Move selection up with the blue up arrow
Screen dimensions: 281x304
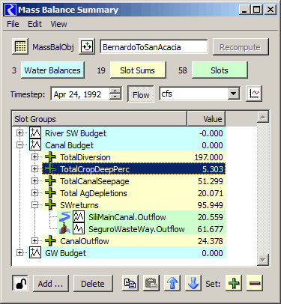click(172, 283)
